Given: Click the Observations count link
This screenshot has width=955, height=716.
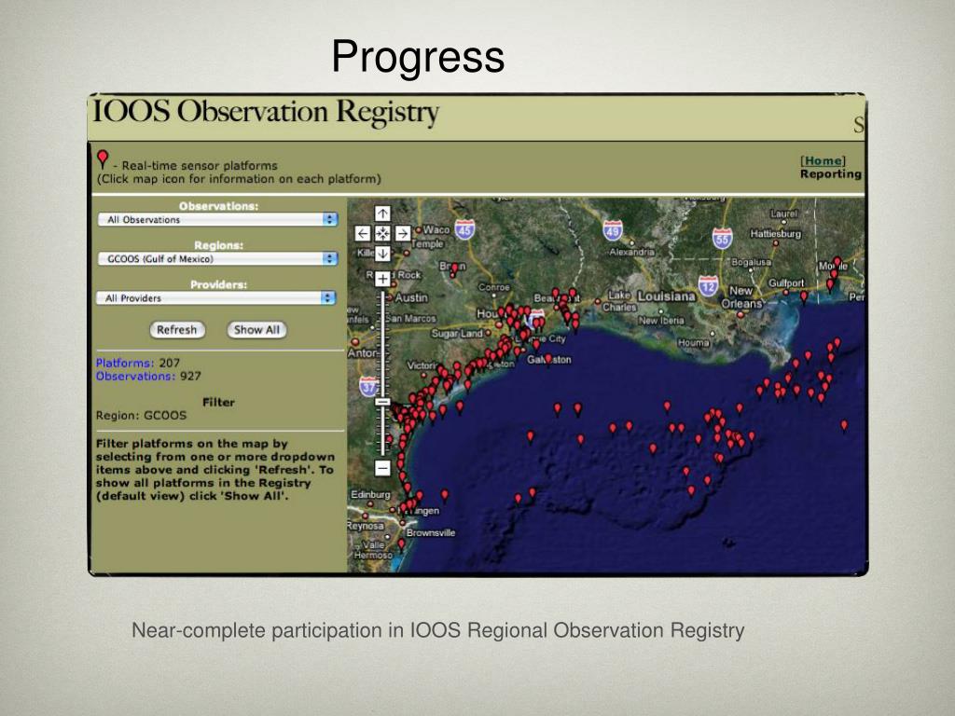Looking at the screenshot, I should (135, 377).
